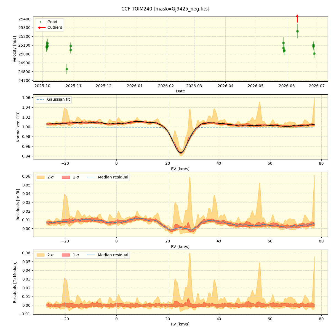Image resolution: width=331 pixels, height=331 pixels.
Task: Click the 'Normalized CCF' y-axis label
Action: [x=18, y=127]
